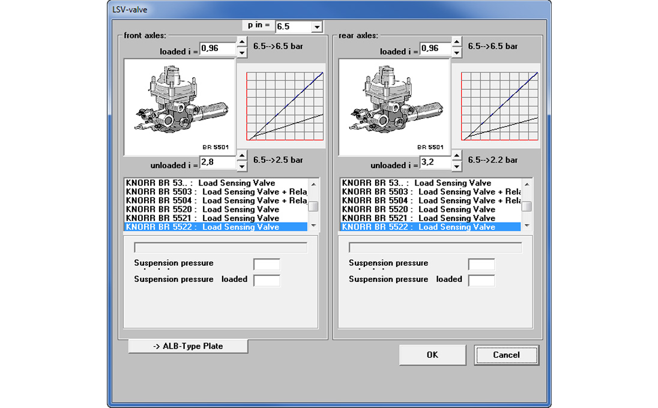Select KNORR BR 5503 in rear axles list

430,191
